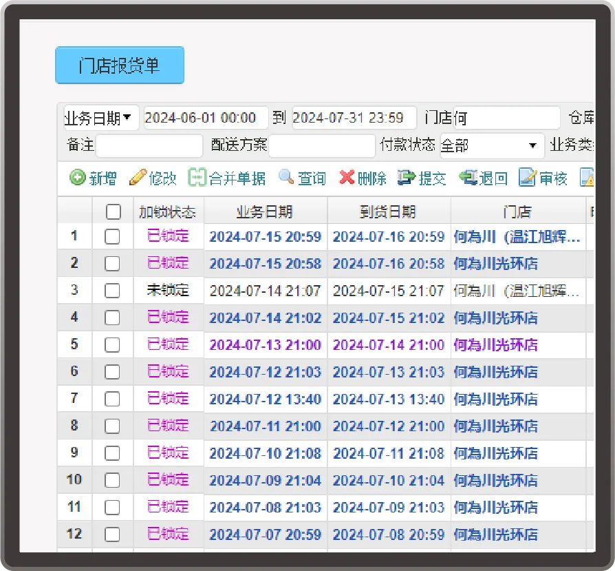Image resolution: width=615 pixels, height=571 pixels.
Task: Click the 门店 input containing 何
Action: [506, 117]
